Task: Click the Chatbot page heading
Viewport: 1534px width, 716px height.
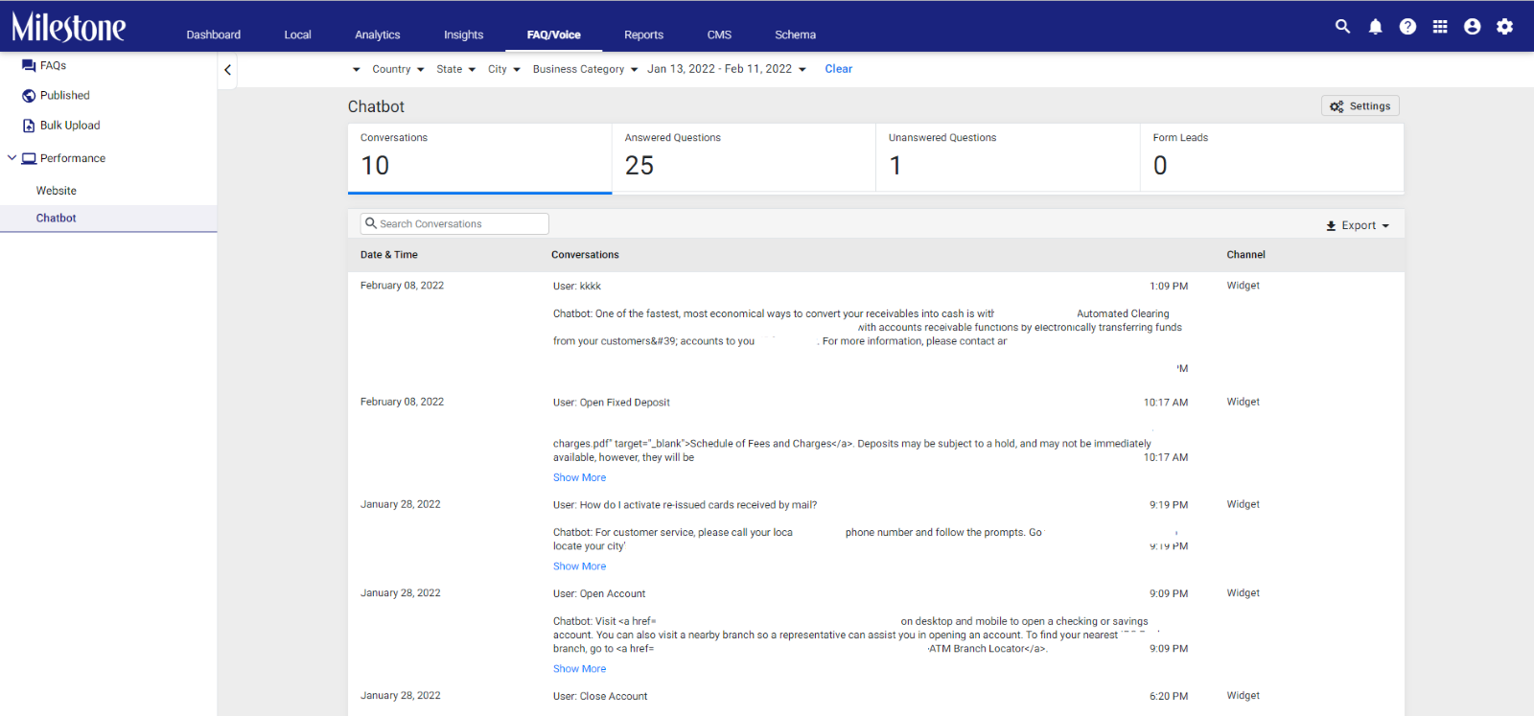Action: [x=376, y=106]
